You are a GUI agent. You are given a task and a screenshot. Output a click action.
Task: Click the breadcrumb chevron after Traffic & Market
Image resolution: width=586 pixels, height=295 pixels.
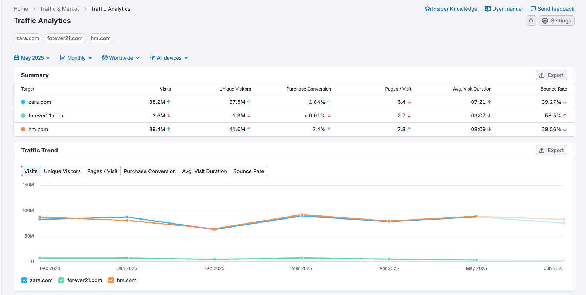click(85, 9)
